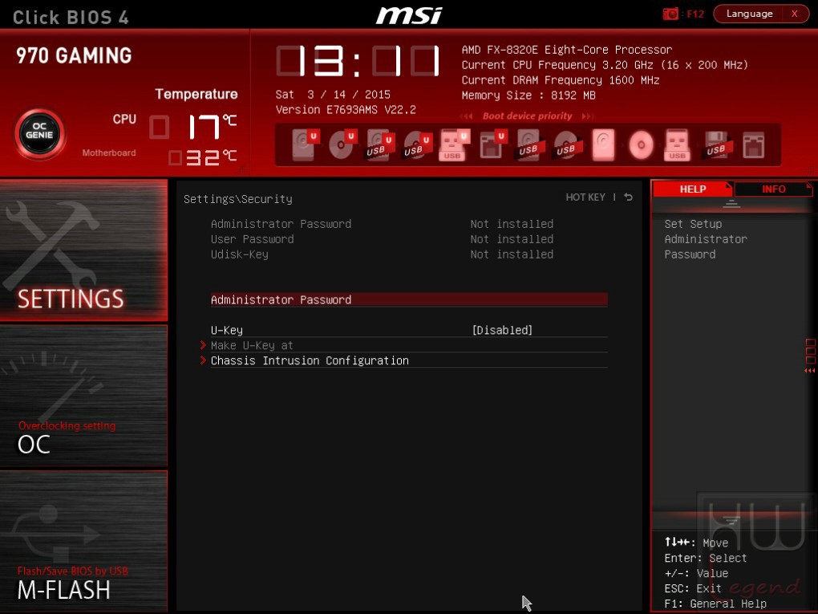Viewport: 818px width, 614px height.
Task: Select highlighted USB key boot icon
Action: pyautogui.click(x=677, y=144)
